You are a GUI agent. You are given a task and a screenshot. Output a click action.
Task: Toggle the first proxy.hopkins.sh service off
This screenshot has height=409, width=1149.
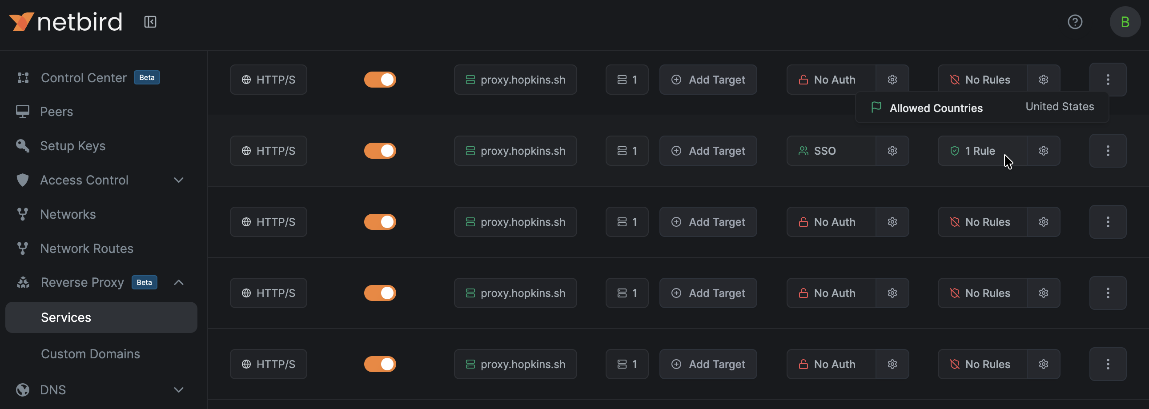click(x=380, y=79)
